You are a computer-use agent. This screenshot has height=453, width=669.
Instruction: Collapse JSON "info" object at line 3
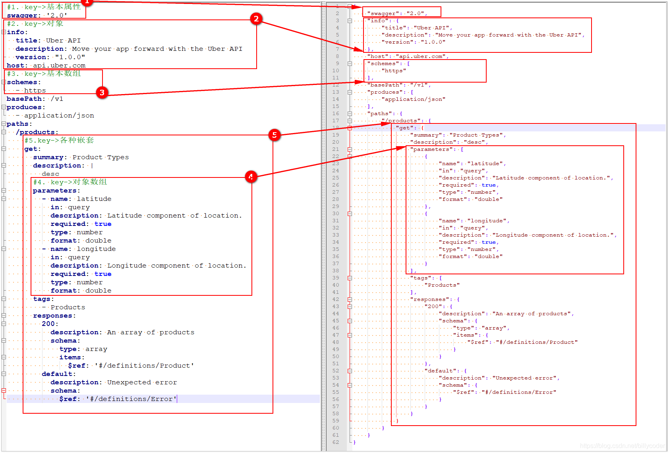tap(350, 21)
